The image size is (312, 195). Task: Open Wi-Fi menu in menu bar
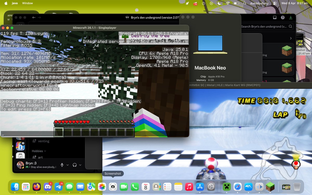coord(228,3)
